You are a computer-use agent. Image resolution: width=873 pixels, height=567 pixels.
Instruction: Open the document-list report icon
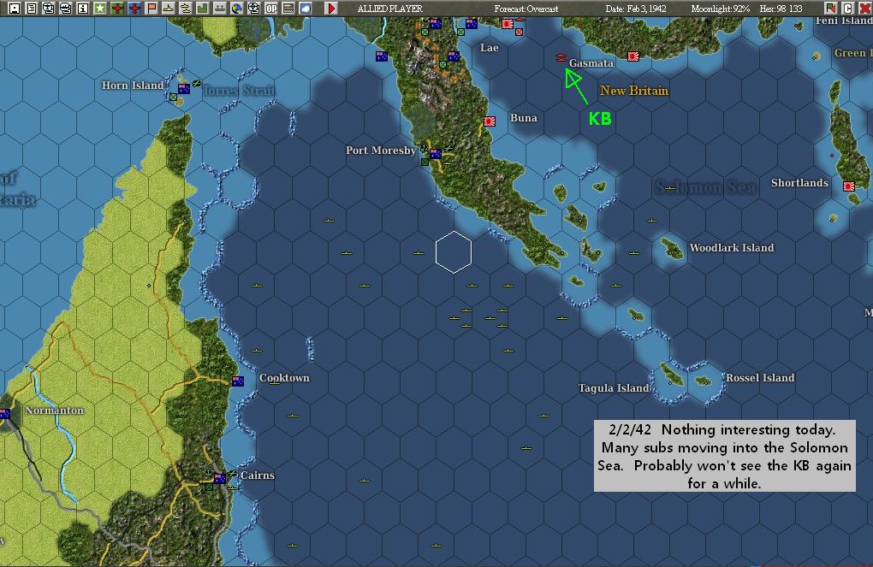[x=32, y=9]
